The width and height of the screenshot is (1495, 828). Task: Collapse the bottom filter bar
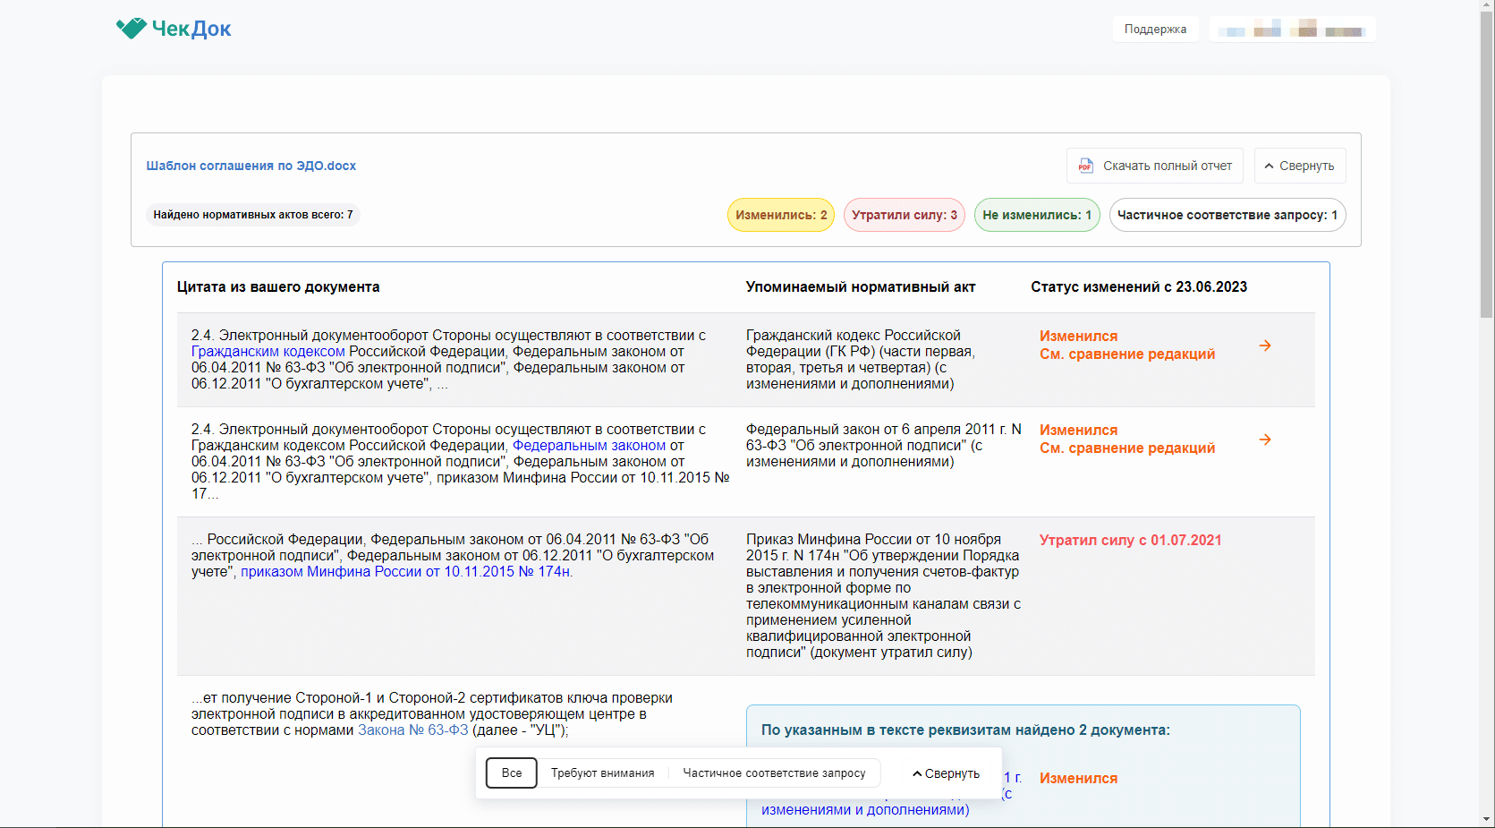coord(946,773)
